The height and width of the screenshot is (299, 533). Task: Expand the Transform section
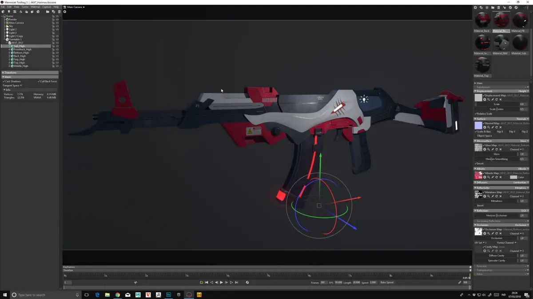(30, 73)
